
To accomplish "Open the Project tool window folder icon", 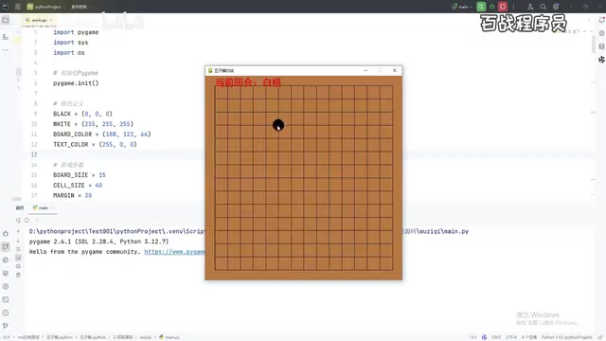I will [x=6, y=20].
